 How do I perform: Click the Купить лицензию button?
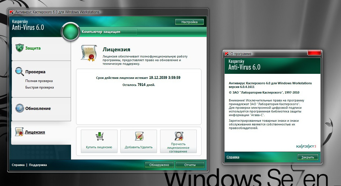[x=99, y=141]
